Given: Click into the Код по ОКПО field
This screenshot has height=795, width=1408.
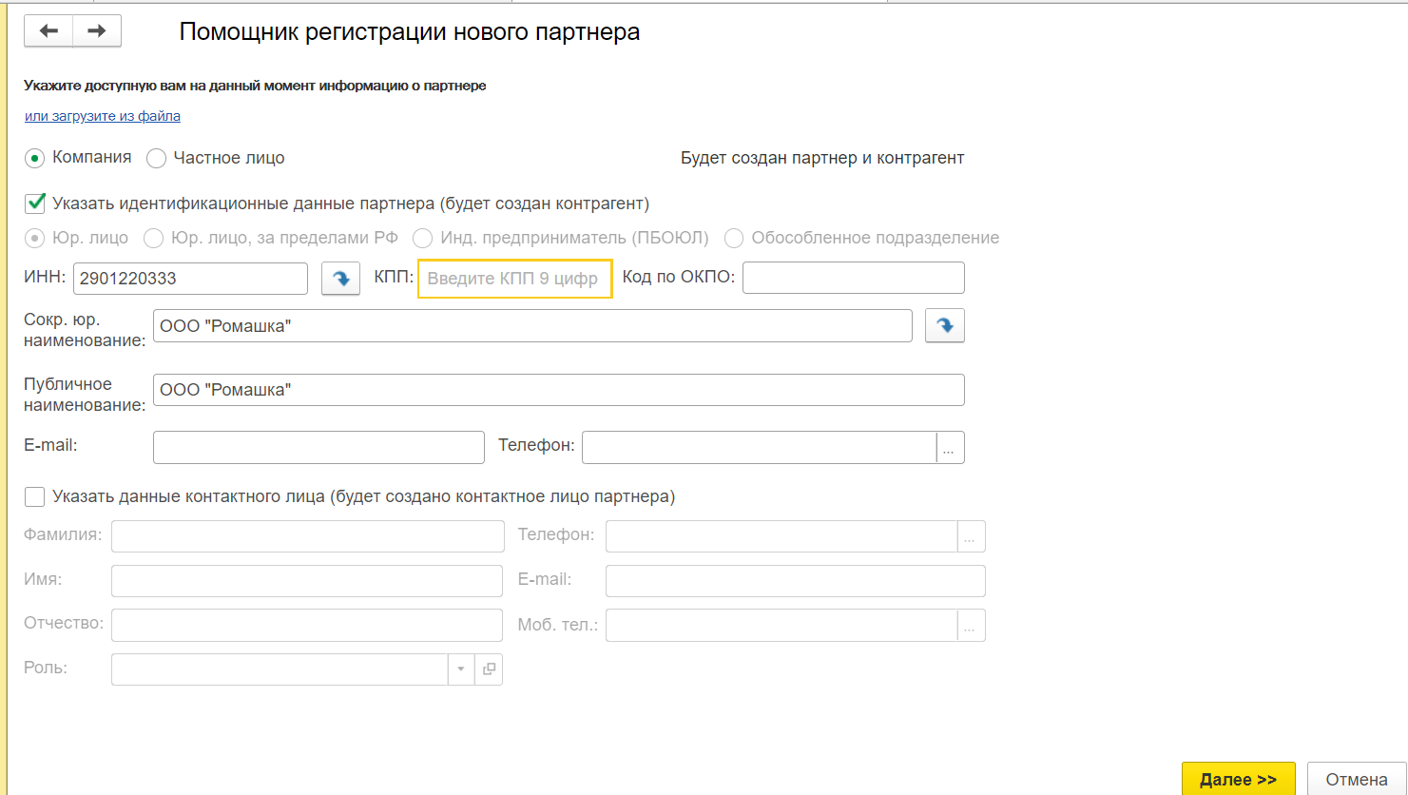Looking at the screenshot, I should pyautogui.click(x=853, y=278).
